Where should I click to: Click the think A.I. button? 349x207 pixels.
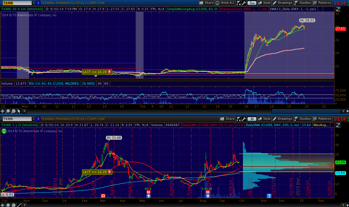coord(225,3)
